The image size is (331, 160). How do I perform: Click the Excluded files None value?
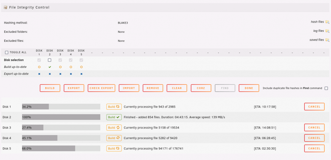pos(121,41)
